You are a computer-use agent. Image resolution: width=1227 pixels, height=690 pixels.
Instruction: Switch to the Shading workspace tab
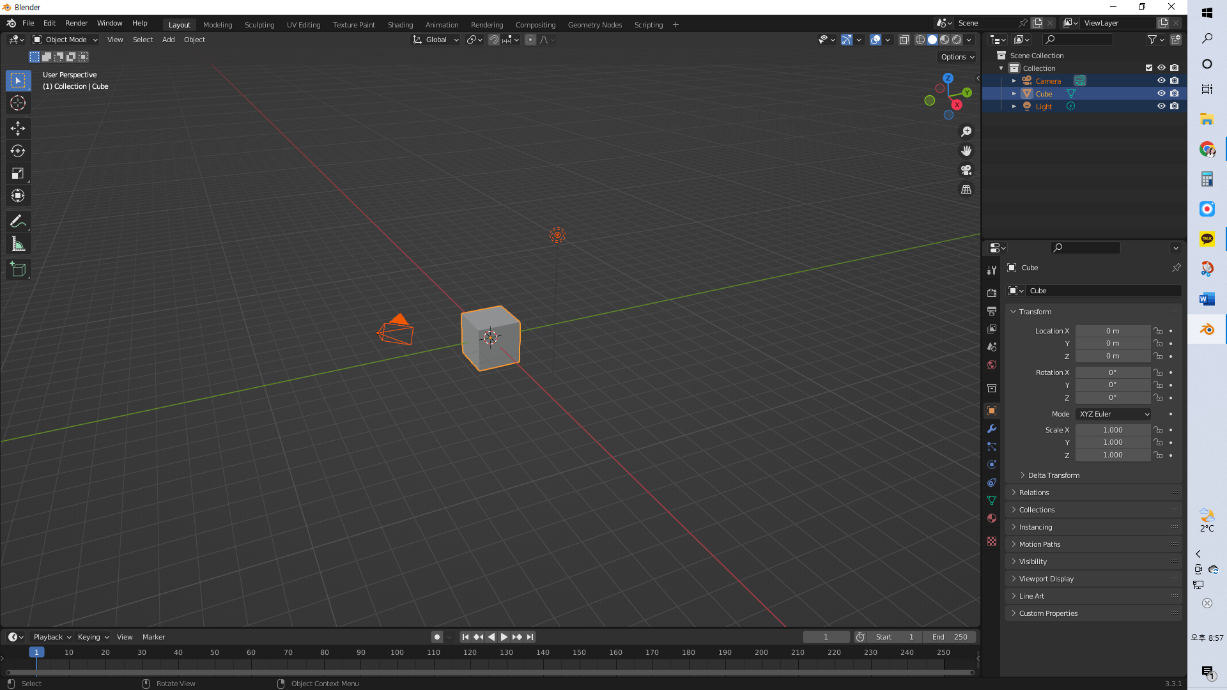[400, 25]
